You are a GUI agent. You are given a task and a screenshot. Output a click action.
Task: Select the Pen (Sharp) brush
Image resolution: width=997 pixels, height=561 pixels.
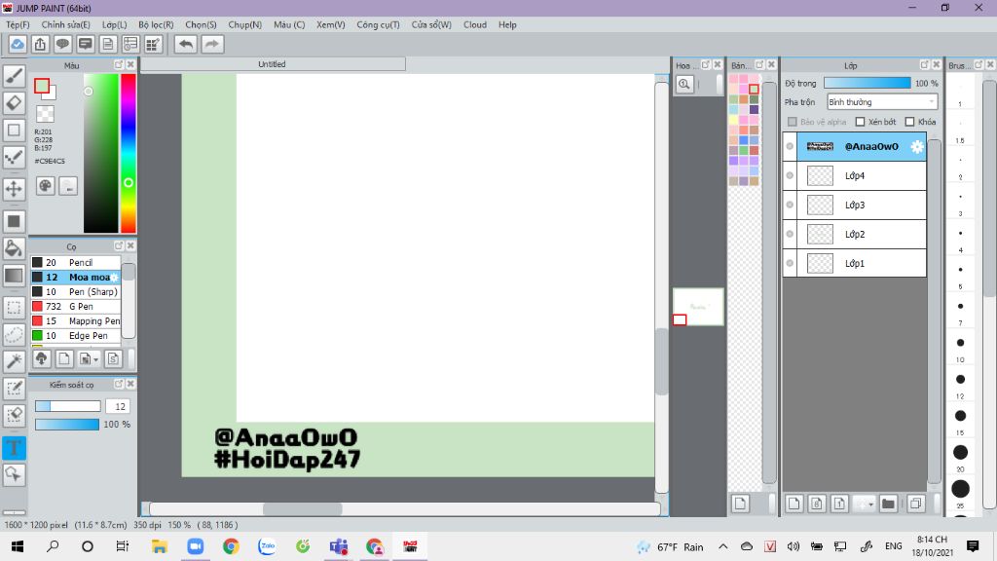coord(76,292)
